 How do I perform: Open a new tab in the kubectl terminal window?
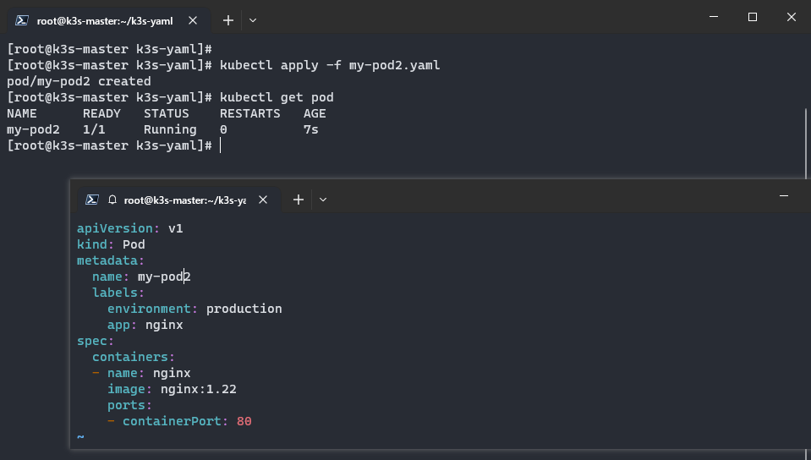[227, 19]
